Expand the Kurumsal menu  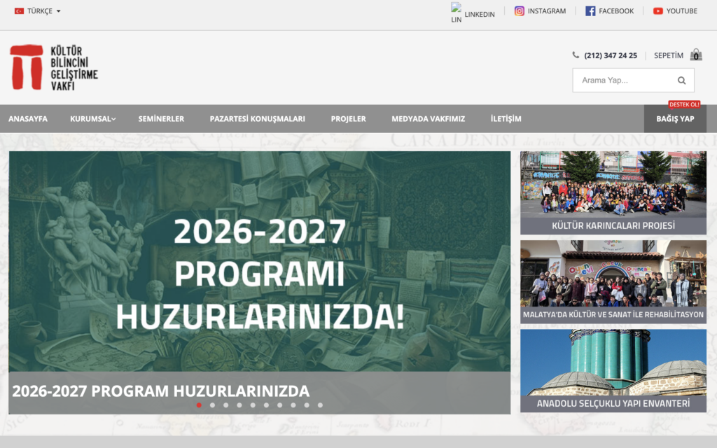93,119
